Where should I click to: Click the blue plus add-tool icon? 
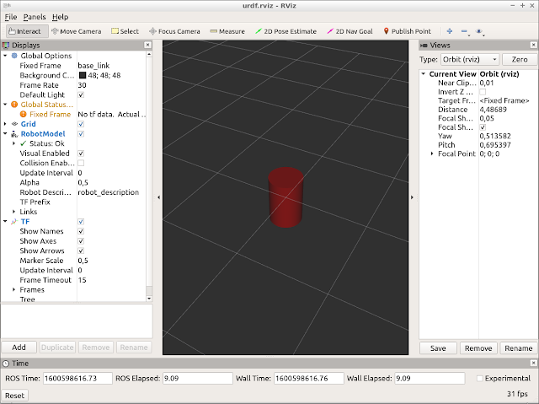[x=449, y=31]
